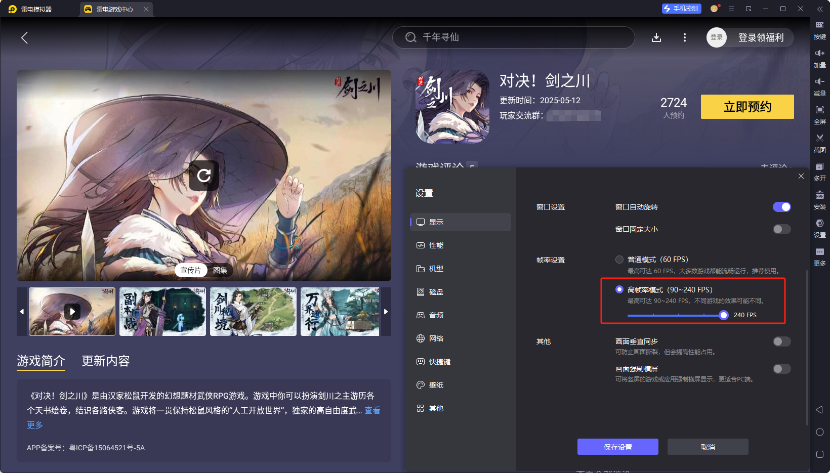Click the game icon 对决！剑之川
Viewport: 830px width, 473px height.
(452, 107)
